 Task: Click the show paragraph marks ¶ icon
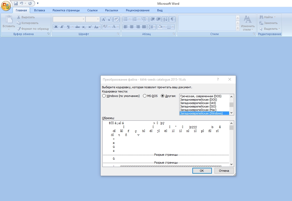tap(172, 19)
